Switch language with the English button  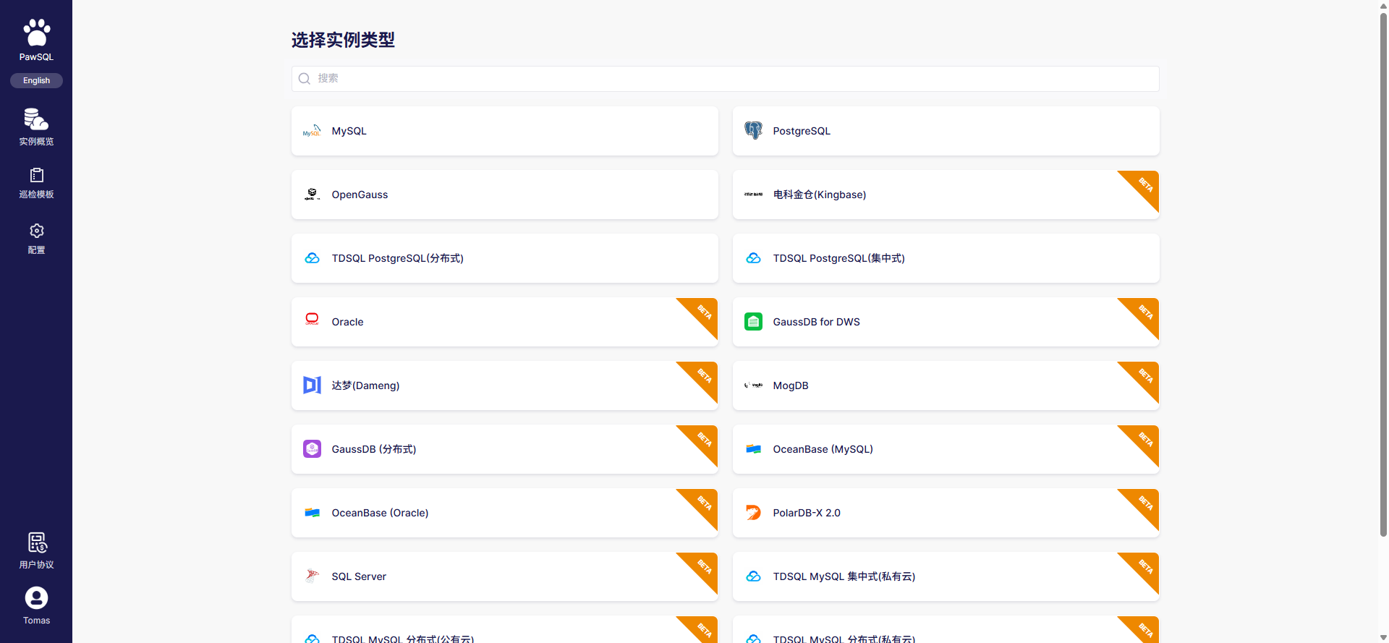[x=36, y=80]
